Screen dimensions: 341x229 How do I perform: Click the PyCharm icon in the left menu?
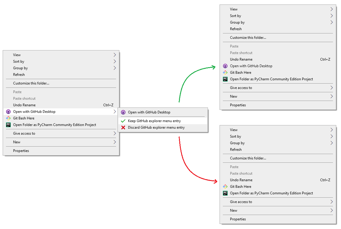click(8, 125)
